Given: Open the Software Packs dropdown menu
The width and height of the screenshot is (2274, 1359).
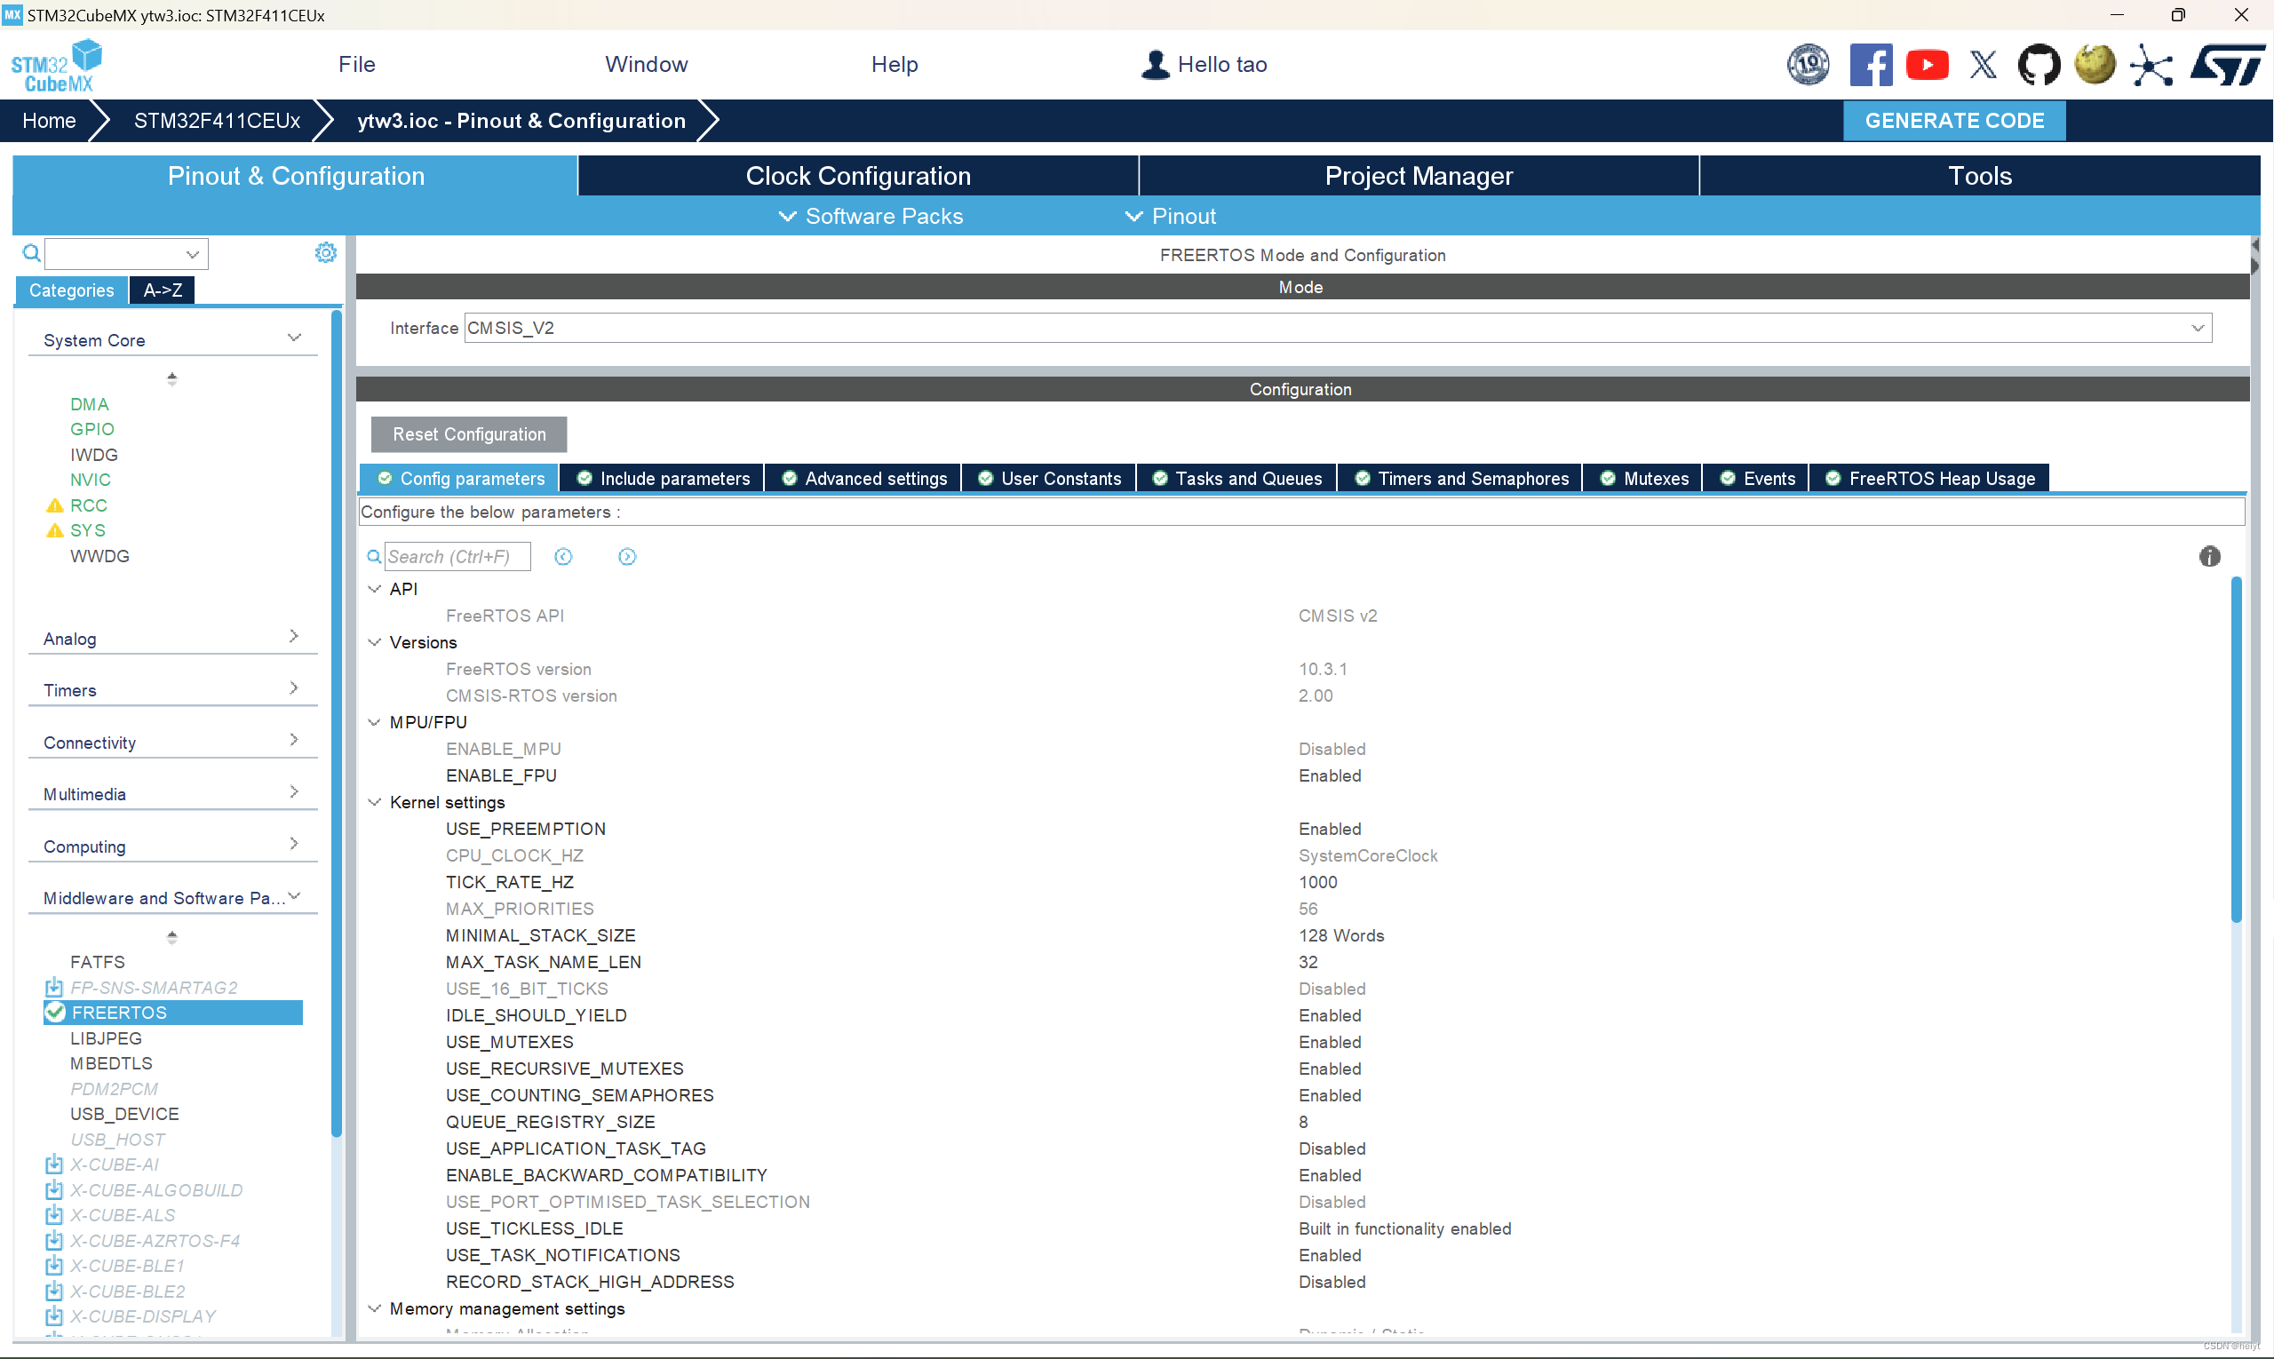Looking at the screenshot, I should 870,216.
